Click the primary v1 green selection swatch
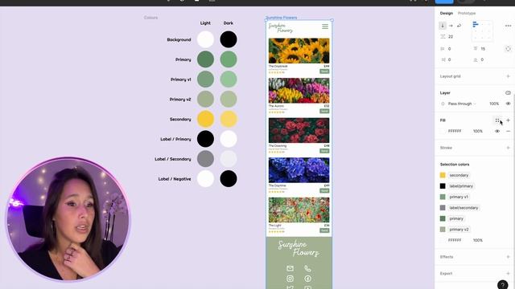The image size is (515, 289). tap(443, 197)
